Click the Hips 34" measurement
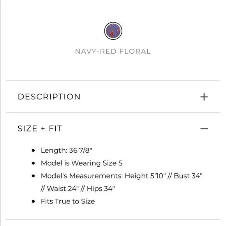This screenshot has width=226, height=226. click(x=101, y=189)
